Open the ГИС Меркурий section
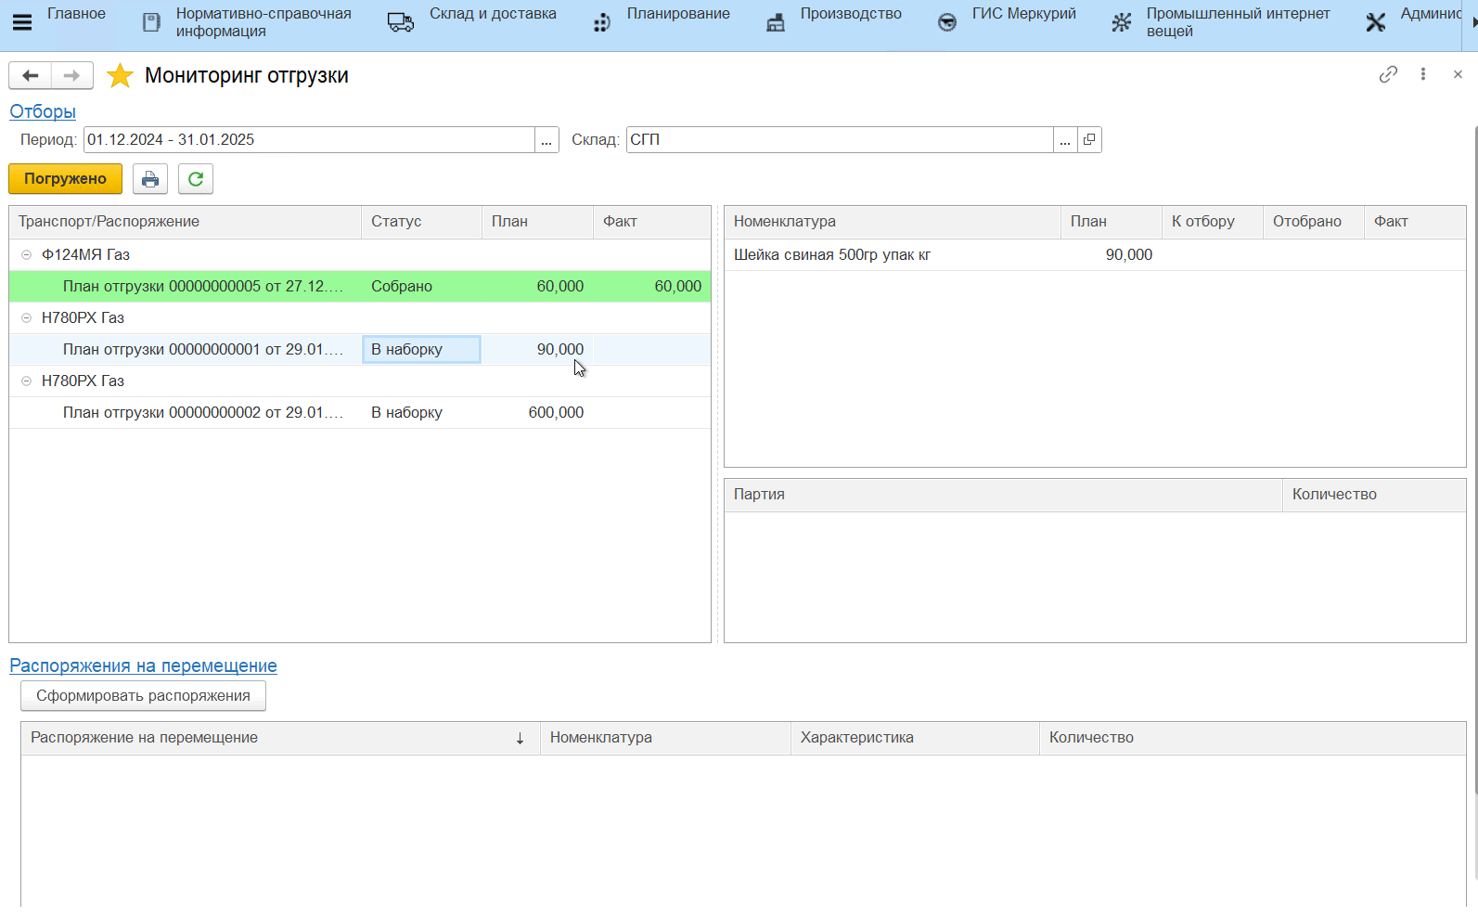The image size is (1478, 917). click(1023, 14)
